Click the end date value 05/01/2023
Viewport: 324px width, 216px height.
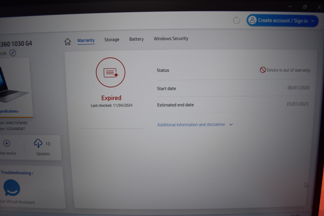(297, 104)
